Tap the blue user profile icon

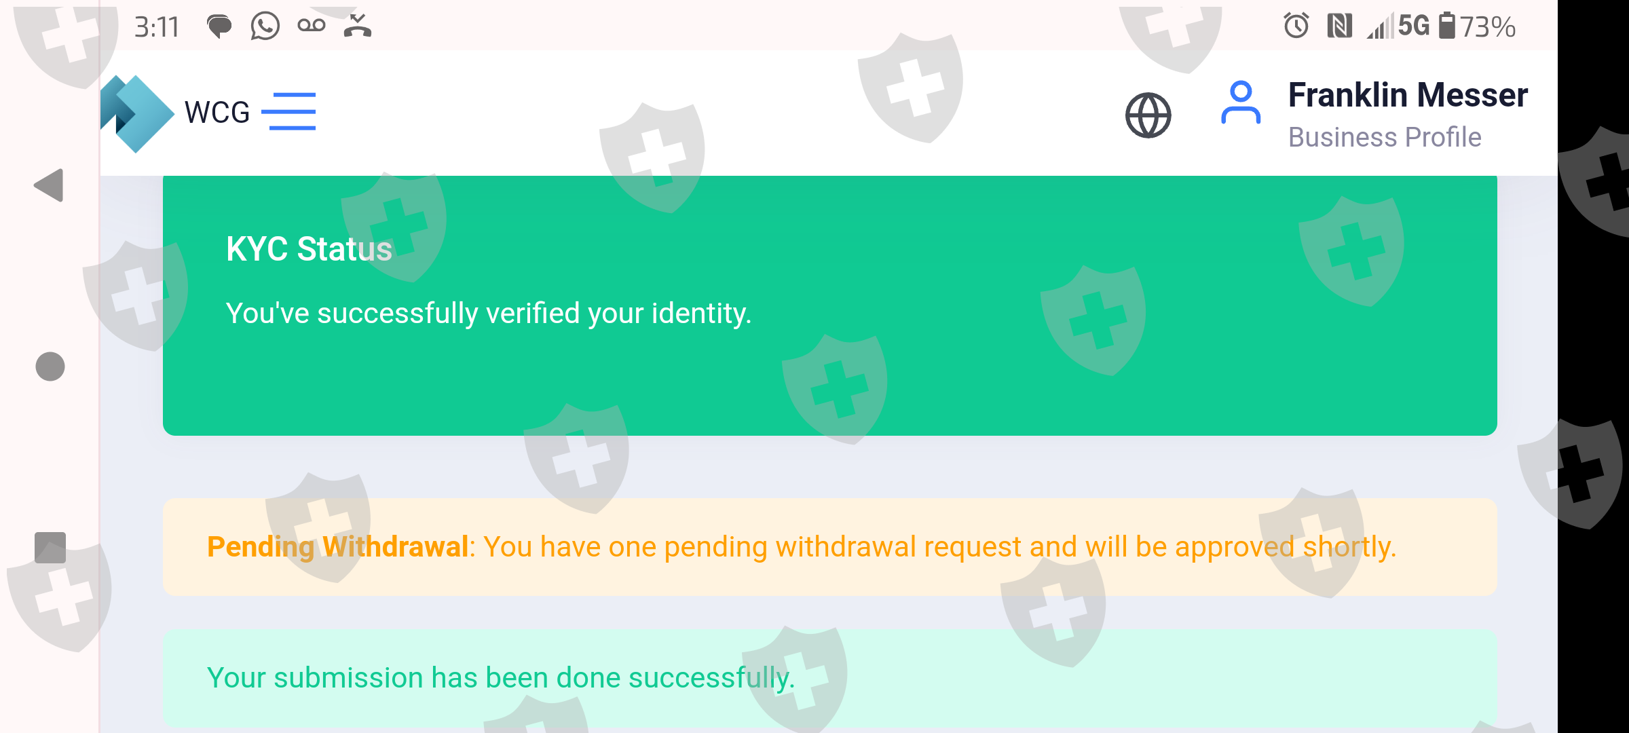[1240, 103]
